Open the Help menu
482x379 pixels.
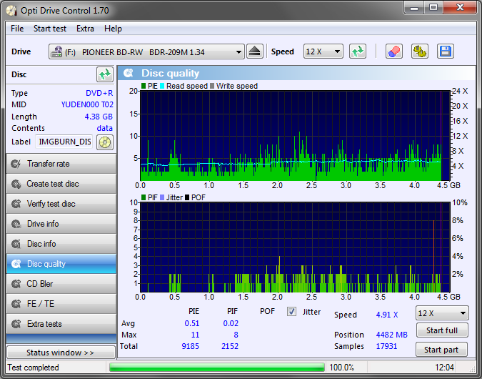[x=113, y=29]
